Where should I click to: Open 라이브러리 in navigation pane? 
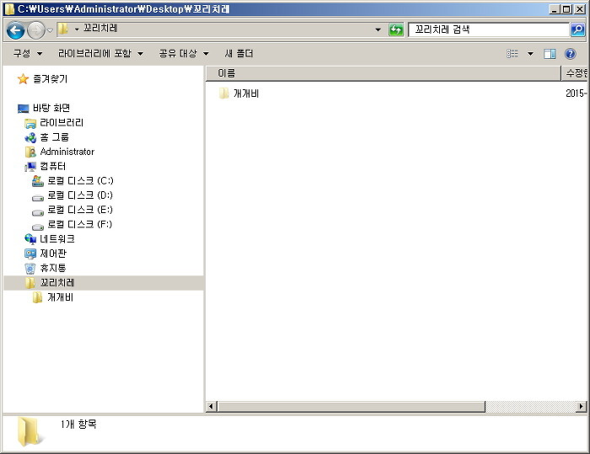click(x=62, y=123)
